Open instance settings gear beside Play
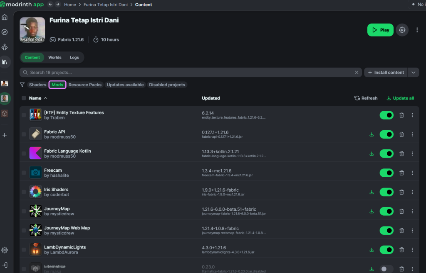This screenshot has width=426, height=273. pyautogui.click(x=402, y=30)
